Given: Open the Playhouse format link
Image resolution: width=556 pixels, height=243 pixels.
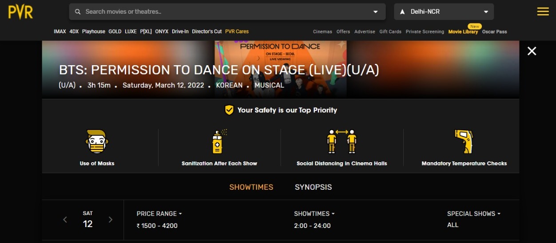Looking at the screenshot, I should tap(93, 31).
